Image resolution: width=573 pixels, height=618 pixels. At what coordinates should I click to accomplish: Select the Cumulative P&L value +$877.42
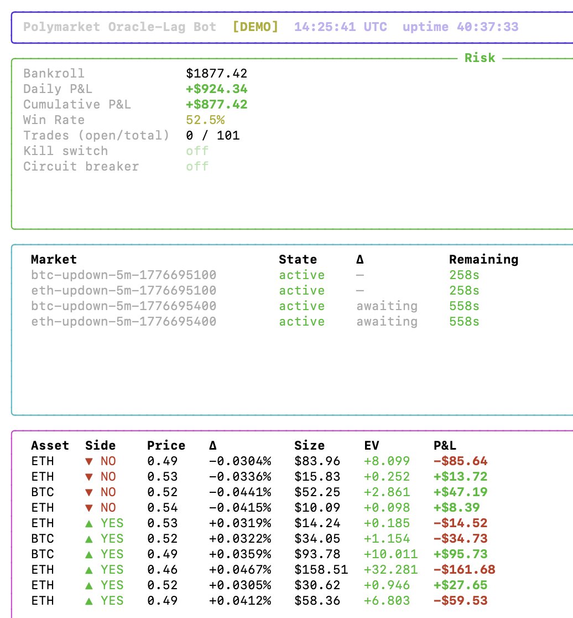216,105
